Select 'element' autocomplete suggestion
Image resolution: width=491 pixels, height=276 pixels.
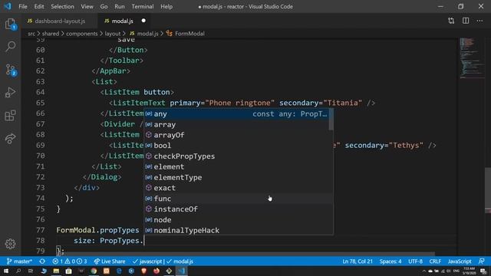coord(236,167)
